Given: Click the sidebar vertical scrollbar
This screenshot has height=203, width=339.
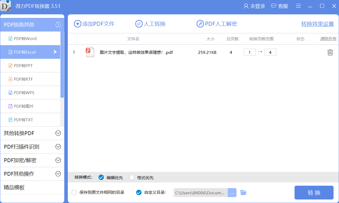Looking at the screenshot, I should click(62, 65).
